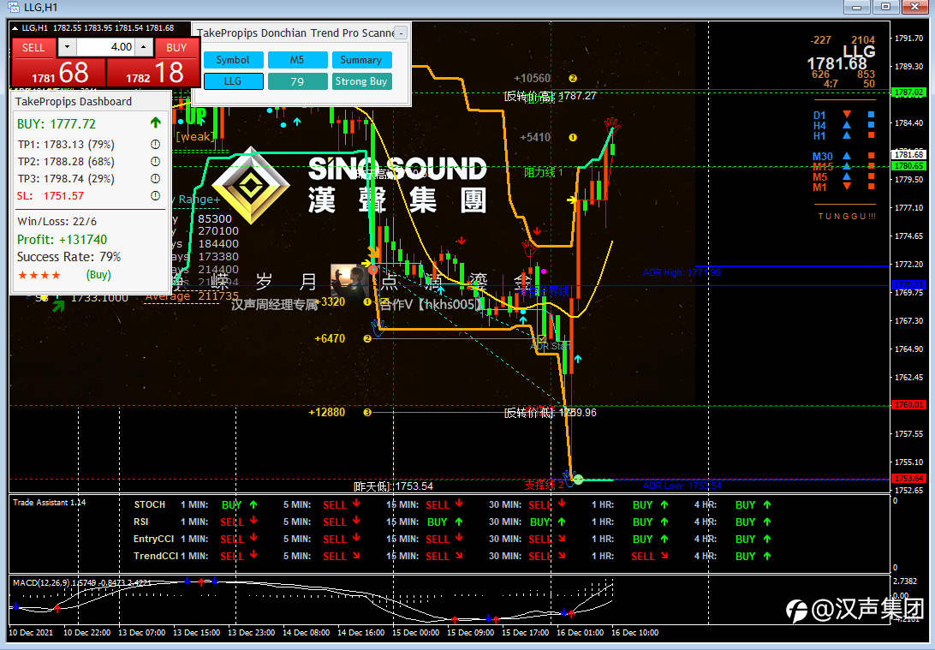
Task: Click the clock icon beside SL
Action: pos(155,195)
